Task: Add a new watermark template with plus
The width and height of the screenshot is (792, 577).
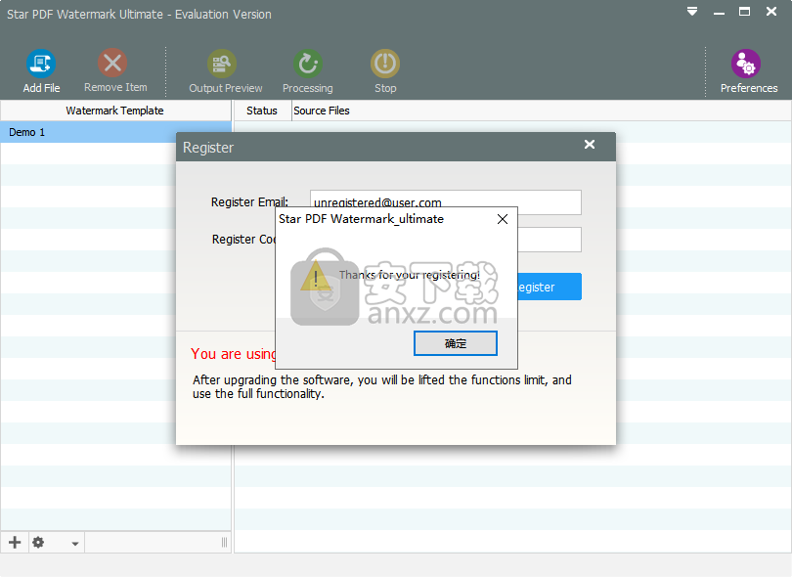Action: [x=15, y=542]
